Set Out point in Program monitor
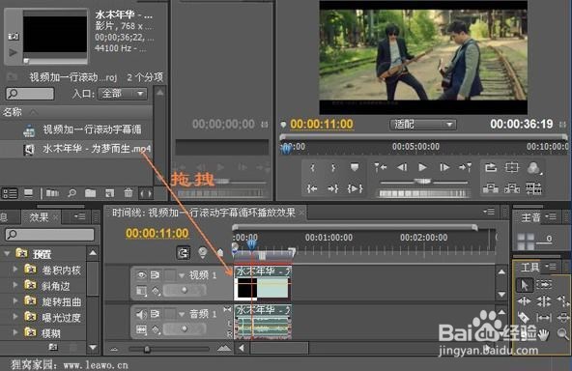This screenshot has width=572, height=371. coord(332,168)
